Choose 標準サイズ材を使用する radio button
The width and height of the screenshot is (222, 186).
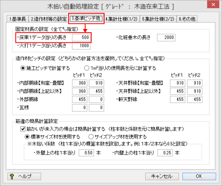pyautogui.click(x=27, y=137)
